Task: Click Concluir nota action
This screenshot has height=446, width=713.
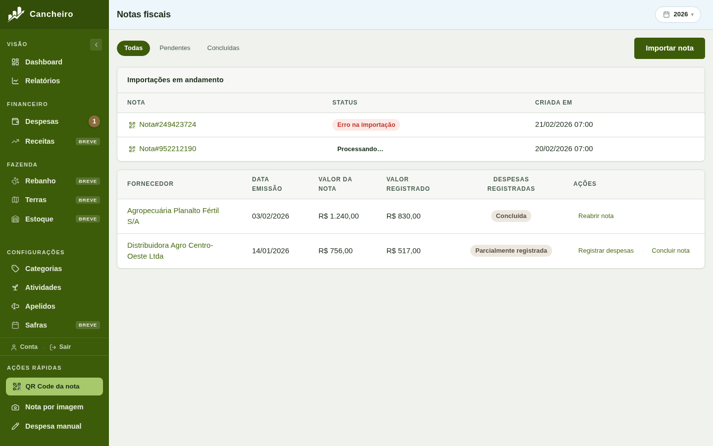Action: click(x=670, y=251)
